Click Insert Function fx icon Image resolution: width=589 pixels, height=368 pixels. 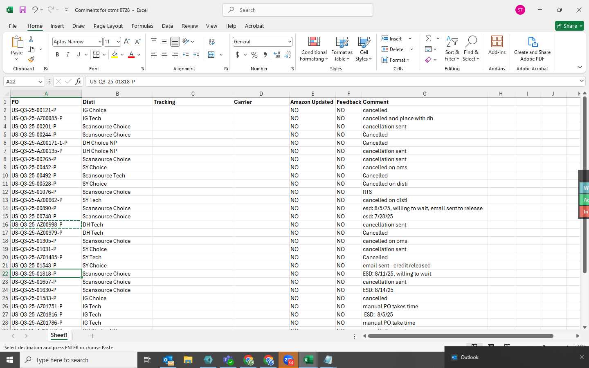point(78,81)
